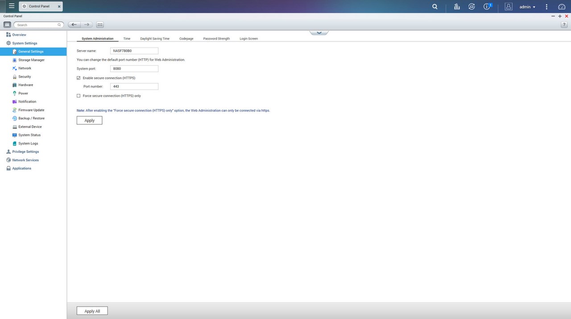The width and height of the screenshot is (571, 319).
Task: Open the admin account dropdown
Action: tap(527, 7)
